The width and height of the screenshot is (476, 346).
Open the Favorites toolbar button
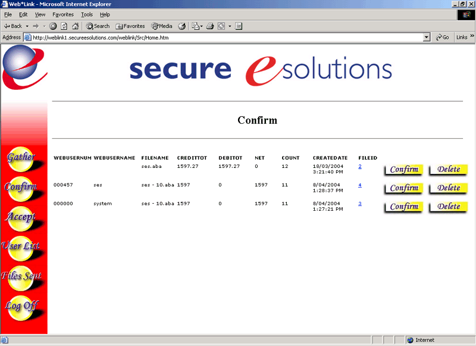pos(130,26)
